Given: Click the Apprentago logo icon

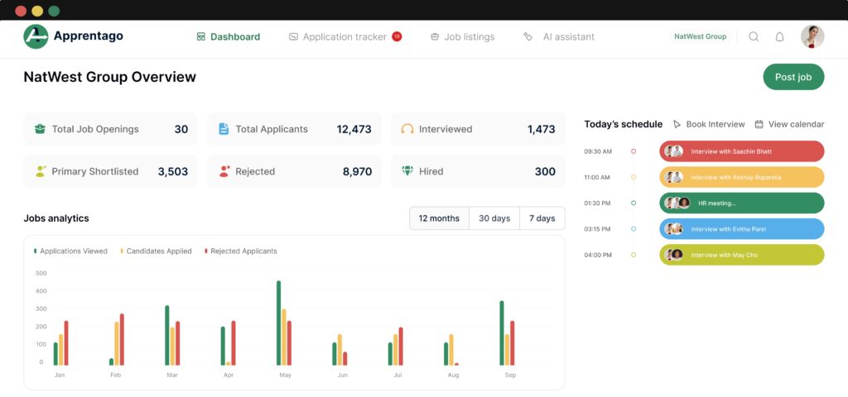Looking at the screenshot, I should [x=36, y=36].
